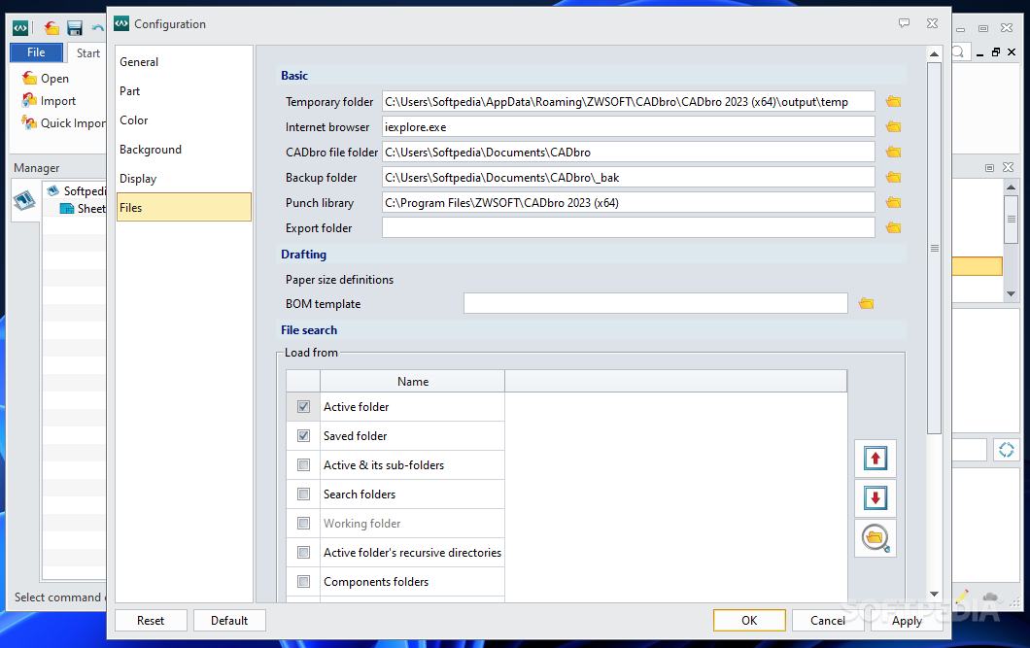This screenshot has width=1030, height=648.
Task: Click the magnifier search icon at top right
Action: tap(958, 51)
